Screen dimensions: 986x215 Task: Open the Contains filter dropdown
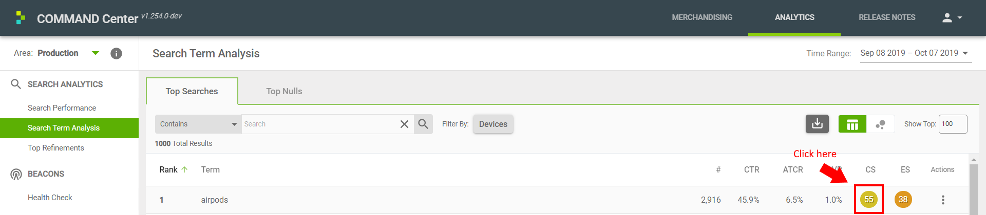point(198,124)
